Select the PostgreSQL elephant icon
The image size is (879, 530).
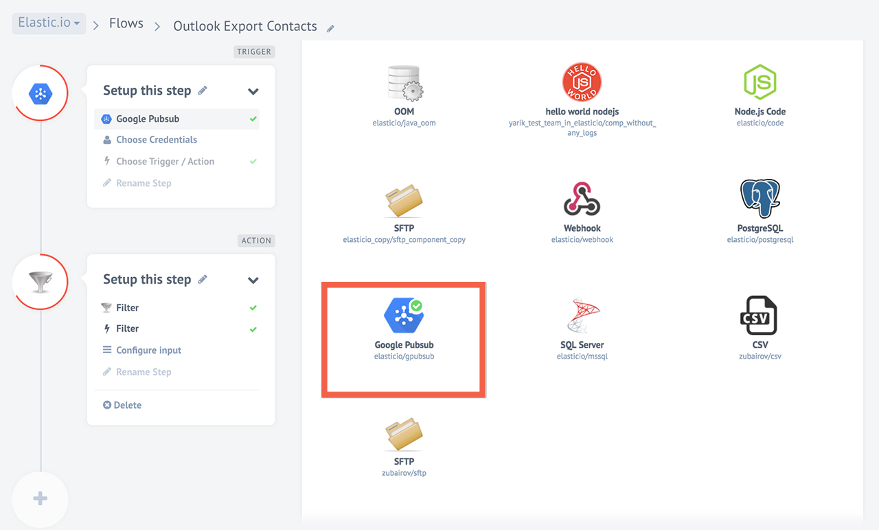tap(760, 199)
